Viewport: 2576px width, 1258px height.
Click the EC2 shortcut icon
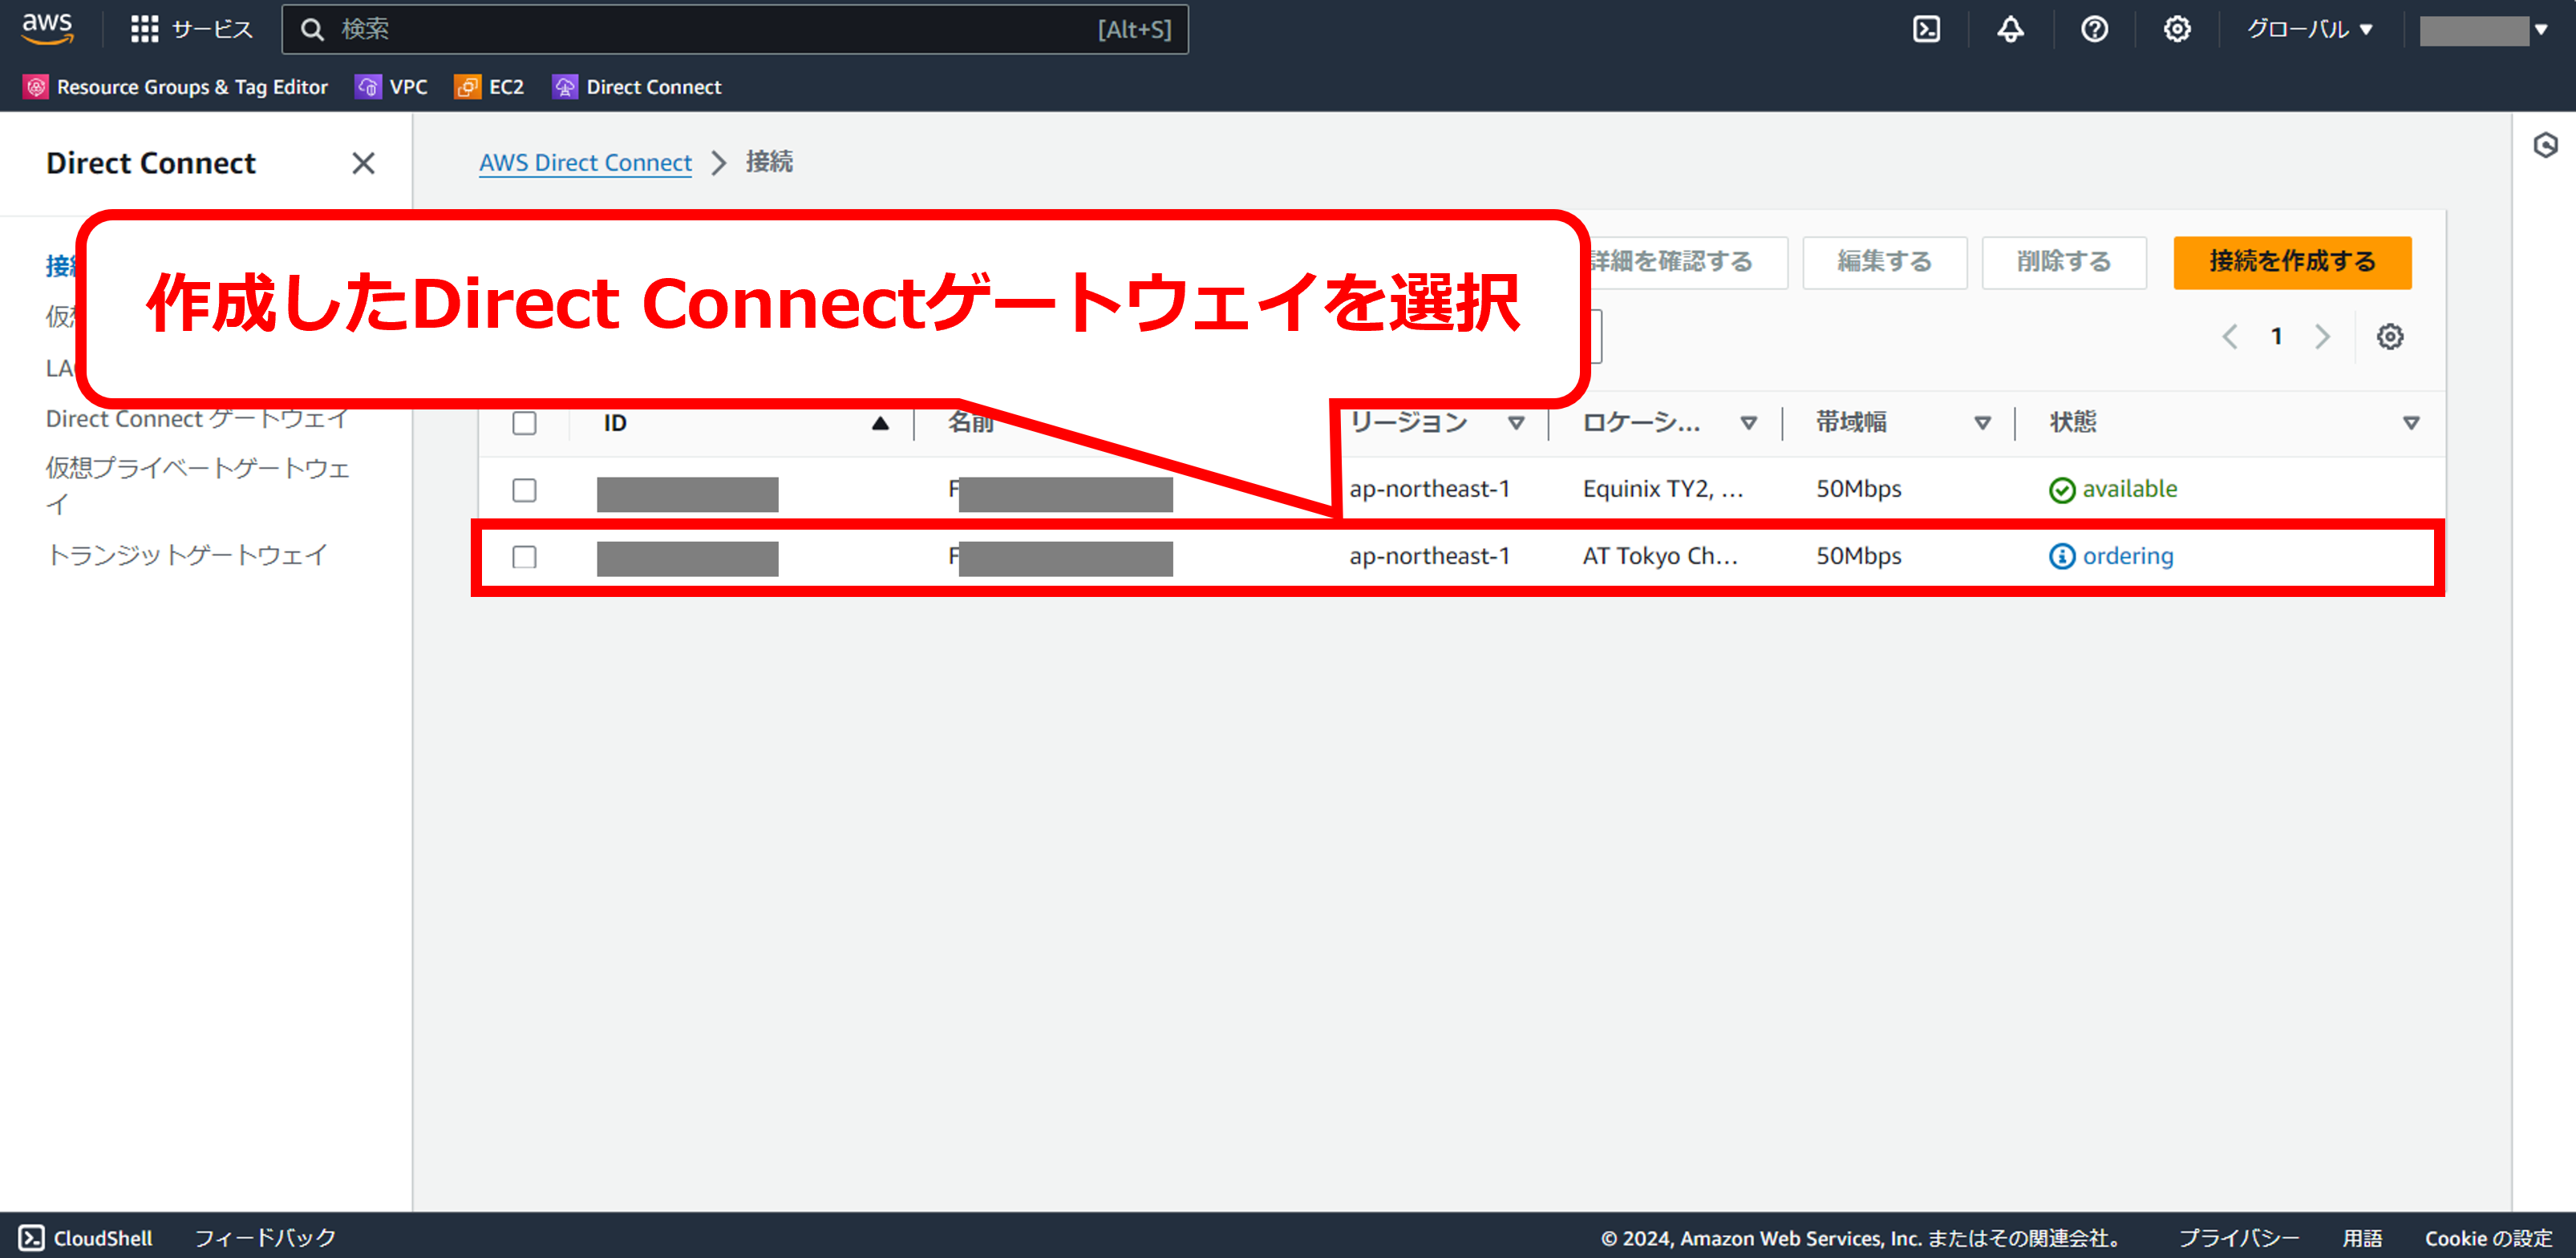pyautogui.click(x=467, y=87)
